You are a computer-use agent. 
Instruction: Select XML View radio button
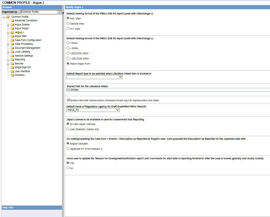point(68,18)
